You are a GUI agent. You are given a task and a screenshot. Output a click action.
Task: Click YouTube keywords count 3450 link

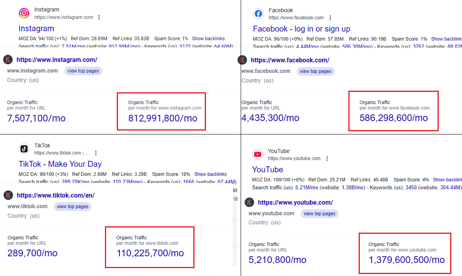411,188
